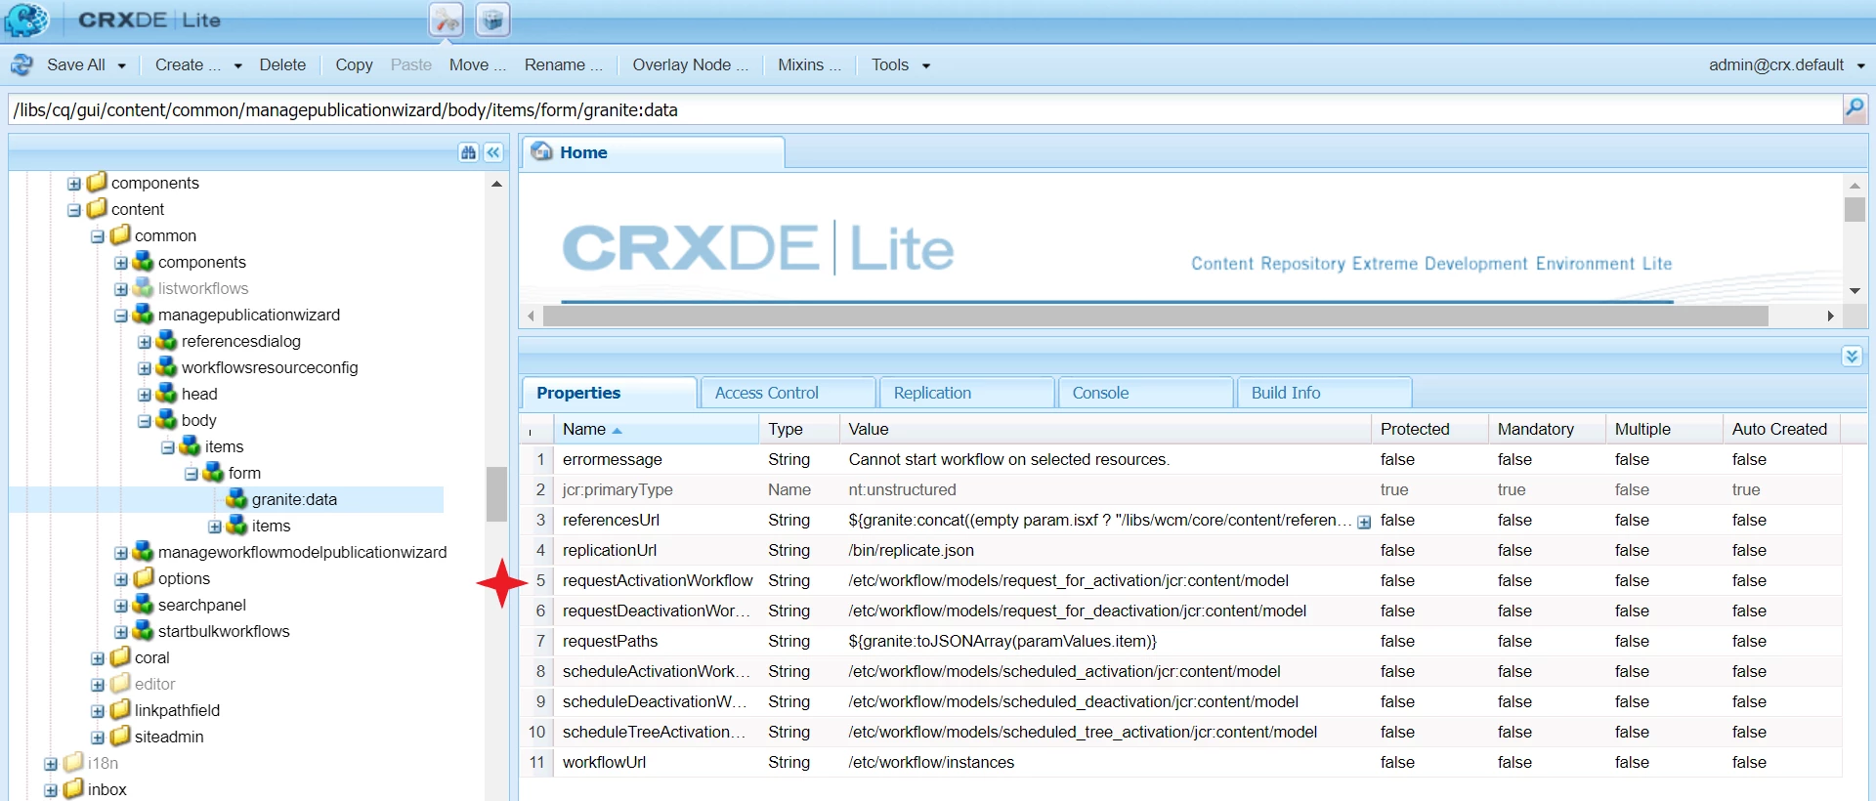Click the Save All disk icon
This screenshot has width=1876, height=801.
[21, 64]
